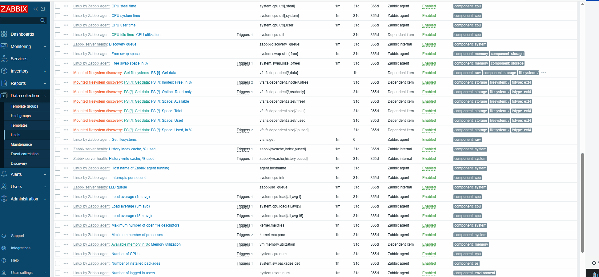This screenshot has height=277, width=599.
Task: Collapse the Data collection menu chevron
Action: coord(45,96)
